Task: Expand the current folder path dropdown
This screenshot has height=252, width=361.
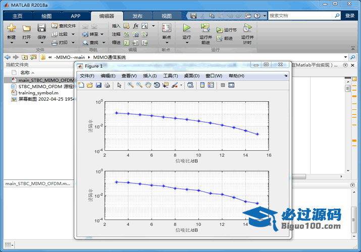Action: (x=345, y=57)
